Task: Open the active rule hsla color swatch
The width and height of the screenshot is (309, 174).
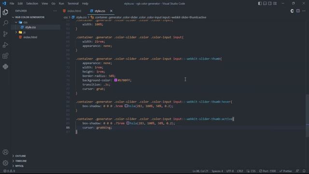Action: click(128, 123)
